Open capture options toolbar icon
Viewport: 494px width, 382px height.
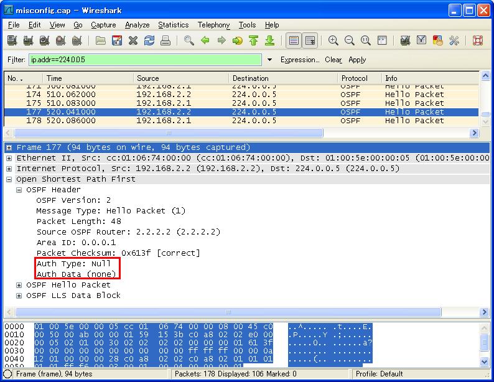tap(29, 40)
